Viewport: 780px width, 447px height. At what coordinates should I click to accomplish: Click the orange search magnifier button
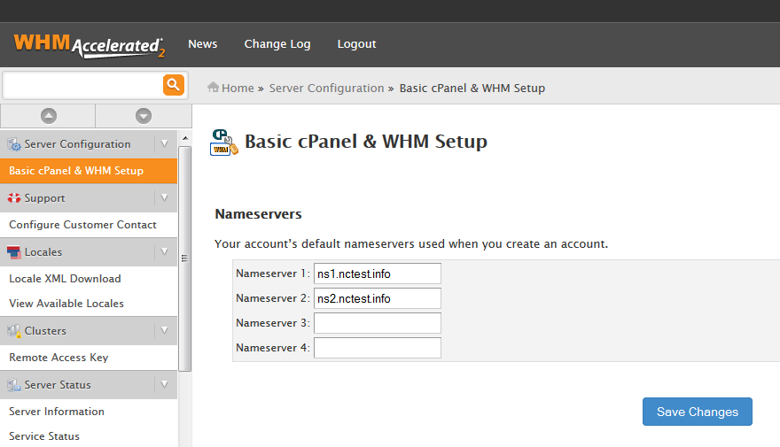point(174,85)
